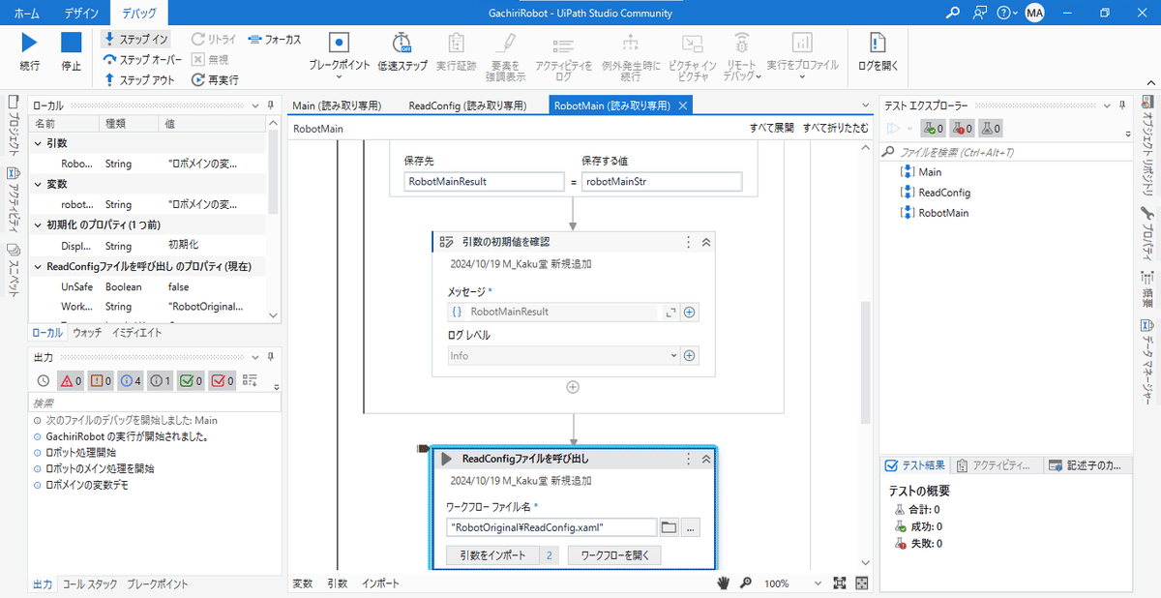1161x598 pixels.
Task: Click the 再実行 restart button
Action: point(215,79)
